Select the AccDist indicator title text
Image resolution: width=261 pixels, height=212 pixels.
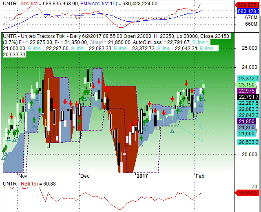pos(29,4)
